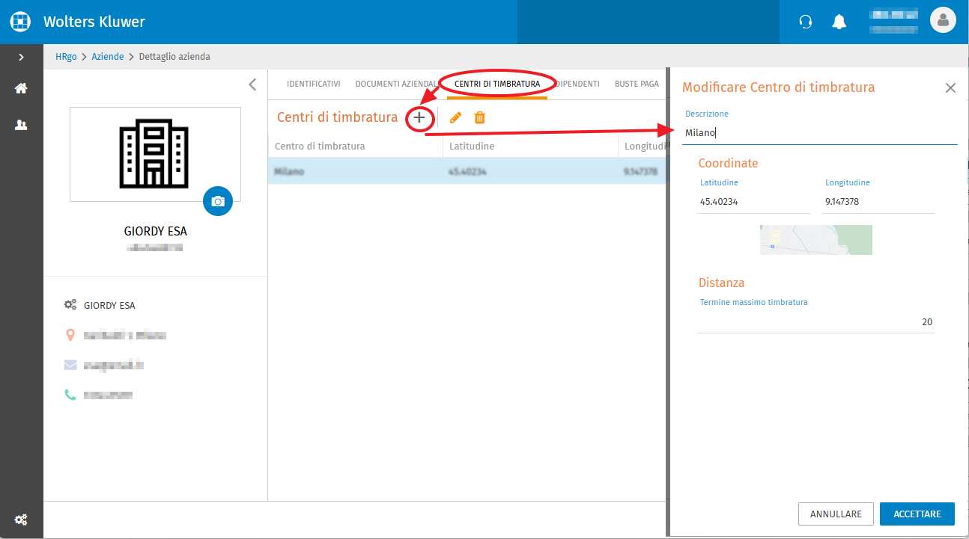Change company photo with camera icon
Screen dimensions: 969x539
[218, 201]
